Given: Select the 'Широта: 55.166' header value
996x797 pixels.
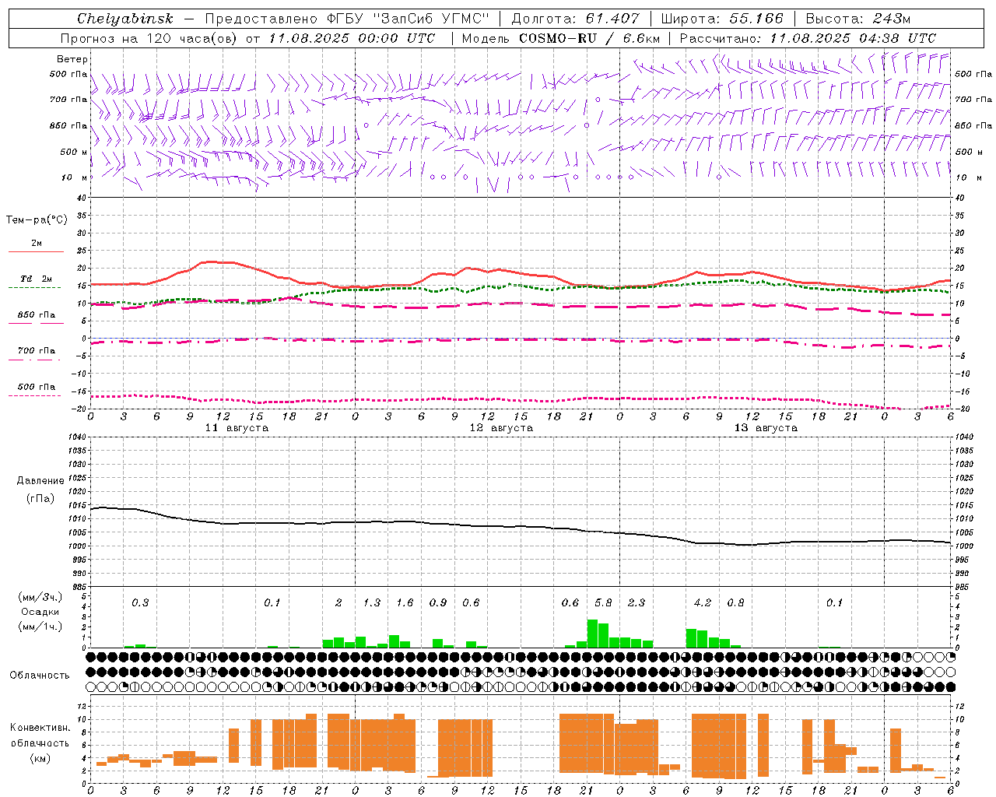Looking at the screenshot, I should (x=721, y=19).
